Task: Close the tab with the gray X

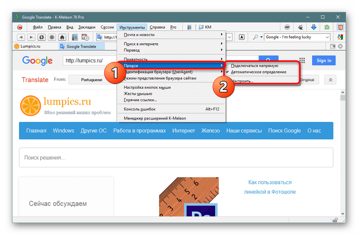Action: (x=340, y=46)
